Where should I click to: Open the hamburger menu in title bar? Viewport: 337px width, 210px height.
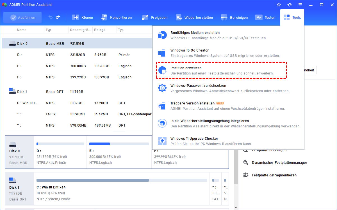pos(300,5)
